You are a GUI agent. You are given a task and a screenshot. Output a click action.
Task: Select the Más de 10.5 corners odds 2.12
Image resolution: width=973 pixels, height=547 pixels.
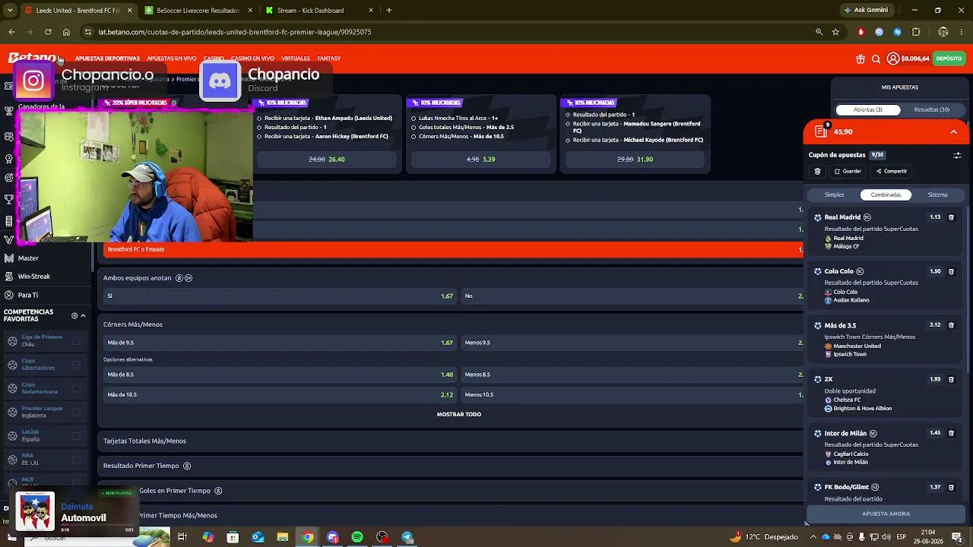click(x=280, y=395)
